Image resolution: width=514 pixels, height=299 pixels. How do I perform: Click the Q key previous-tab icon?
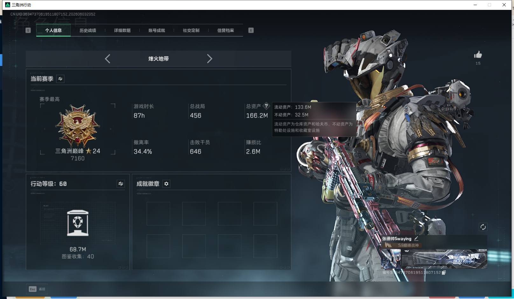tap(28, 30)
